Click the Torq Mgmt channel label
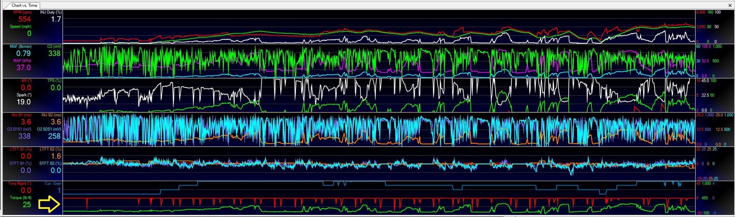Viewport: 735px width, 217px height. 20,184
